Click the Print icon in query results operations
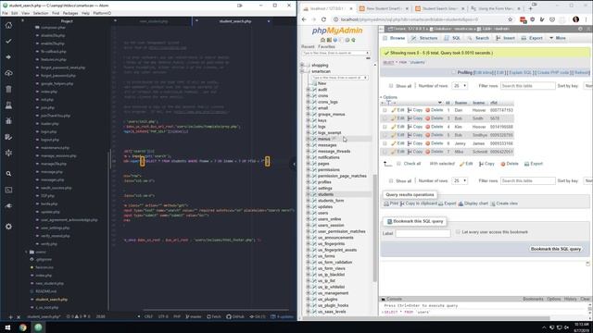Viewport: 593px width, 333px height. (386, 203)
